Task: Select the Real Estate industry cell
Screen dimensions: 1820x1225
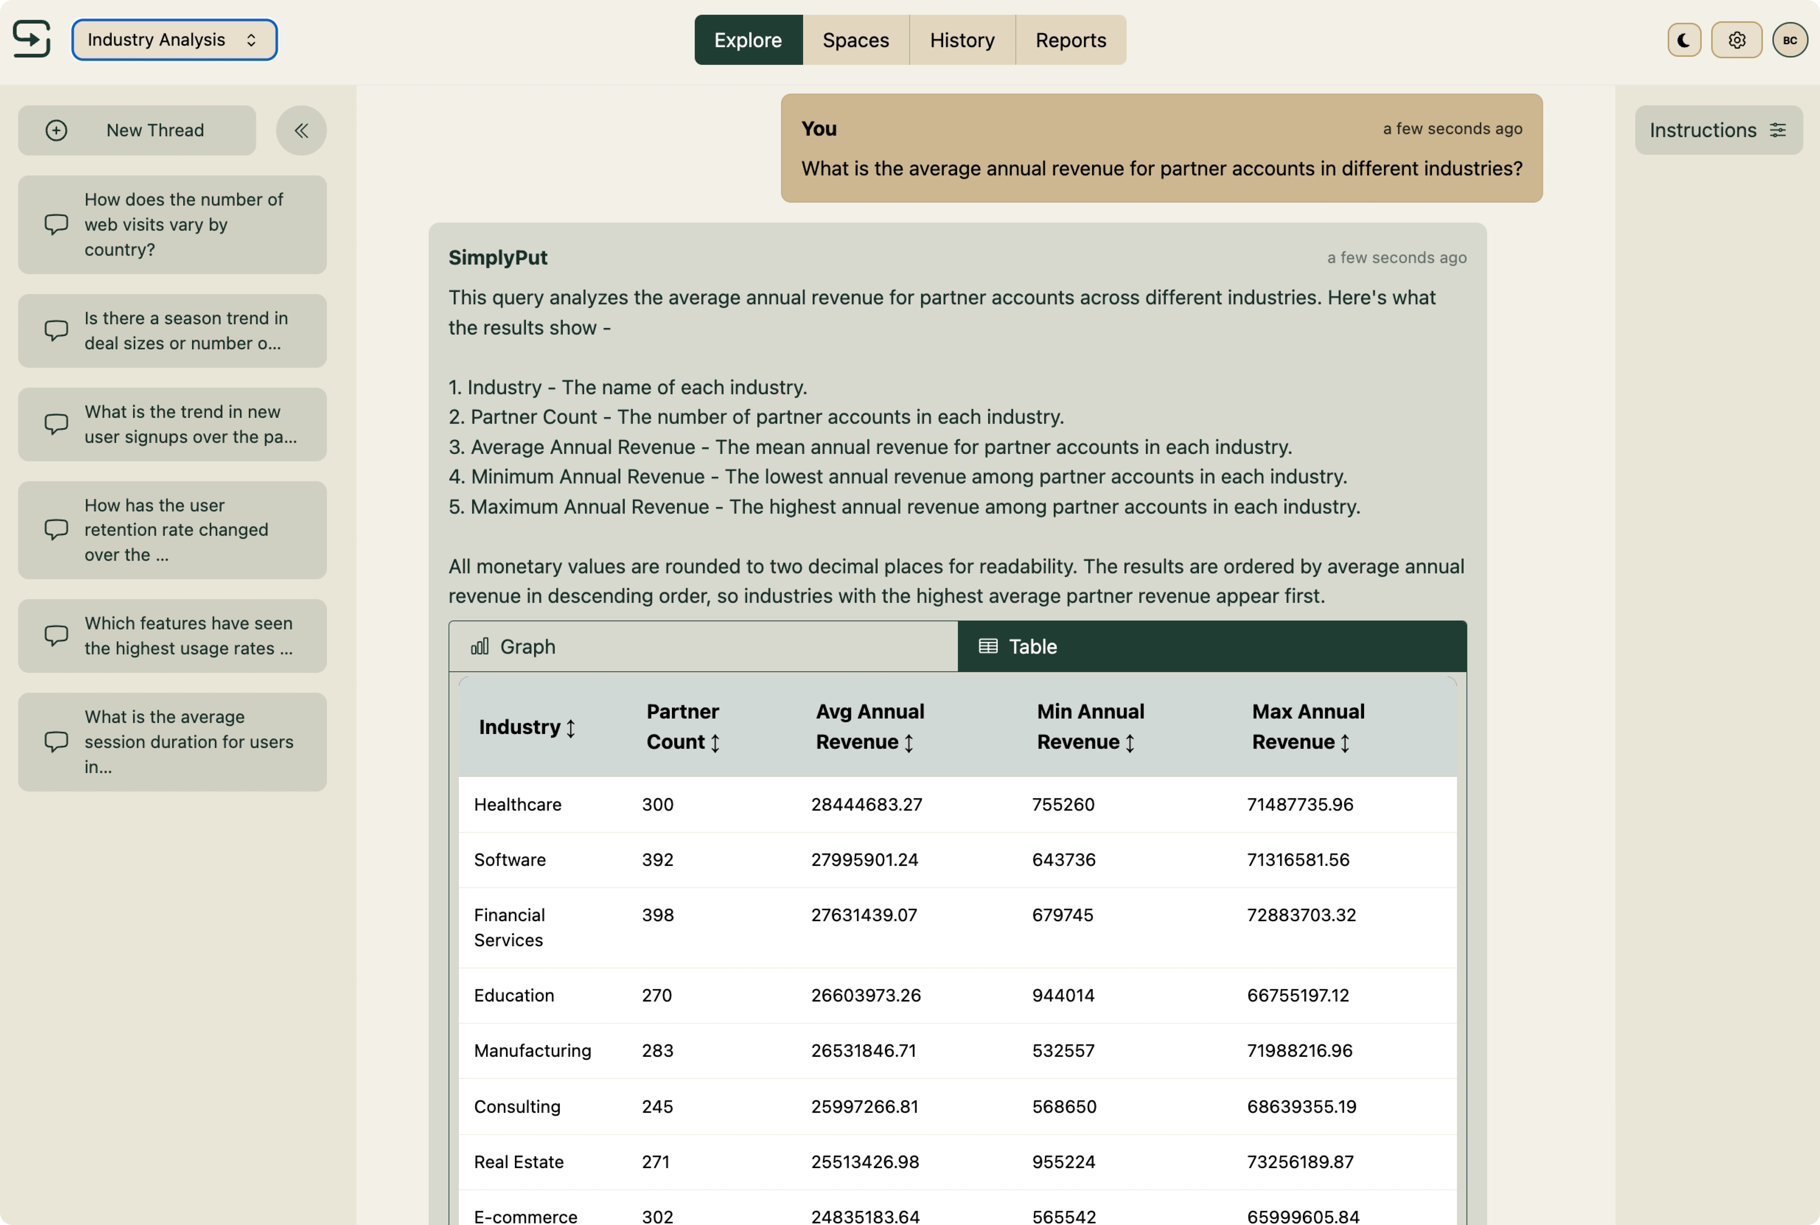Action: pos(518,1162)
